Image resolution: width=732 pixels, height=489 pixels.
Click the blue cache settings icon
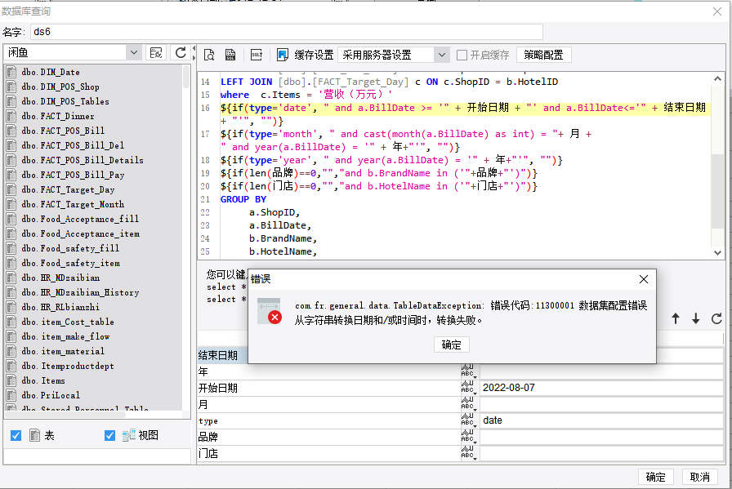click(283, 56)
